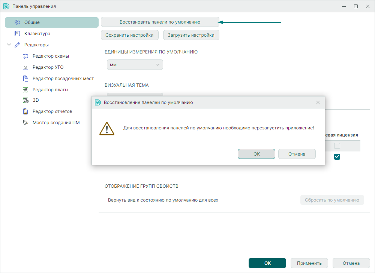Click the gear icon next to Общие
Viewport: 375px width, 273px height.
pyautogui.click(x=17, y=22)
